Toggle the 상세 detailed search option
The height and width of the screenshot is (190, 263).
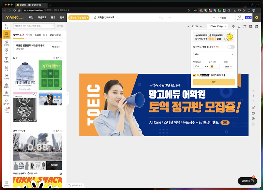tap(60, 26)
